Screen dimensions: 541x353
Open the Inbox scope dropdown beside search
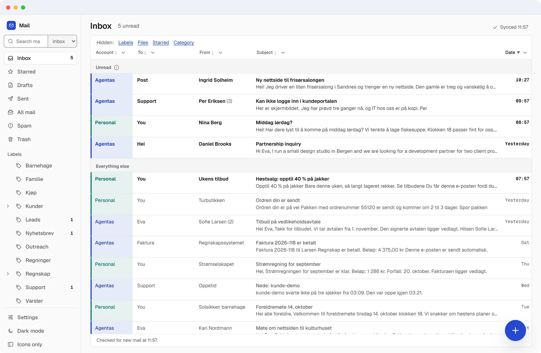coord(63,41)
